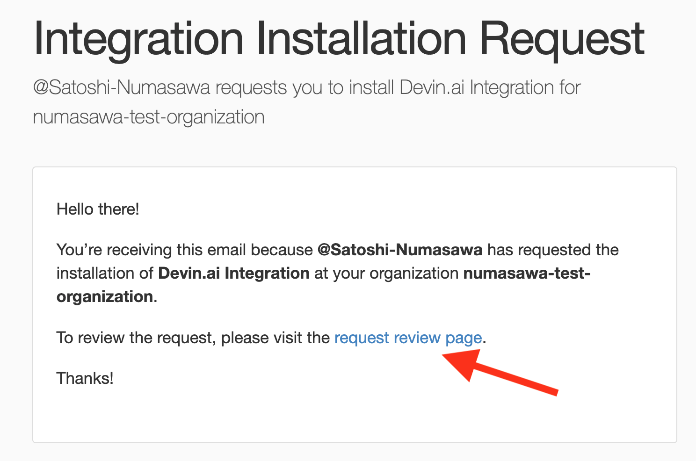696x461 pixels.
Task: Click 'installation of' text in the body
Action: 105,273
